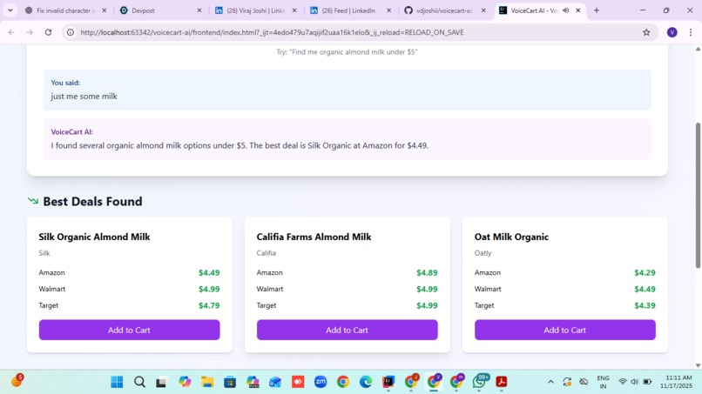
Task: Open Adobe Acrobat from the taskbar
Action: (x=502, y=382)
